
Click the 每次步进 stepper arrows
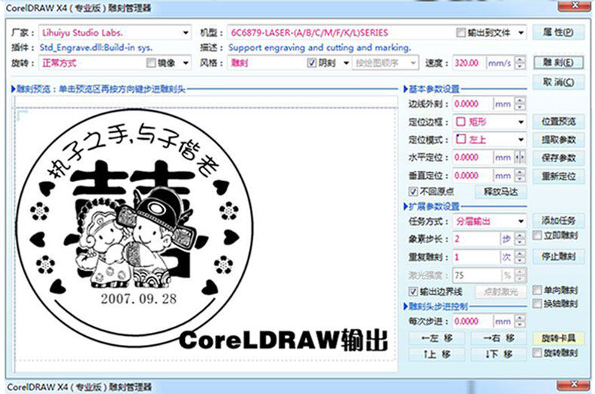pyautogui.click(x=520, y=322)
